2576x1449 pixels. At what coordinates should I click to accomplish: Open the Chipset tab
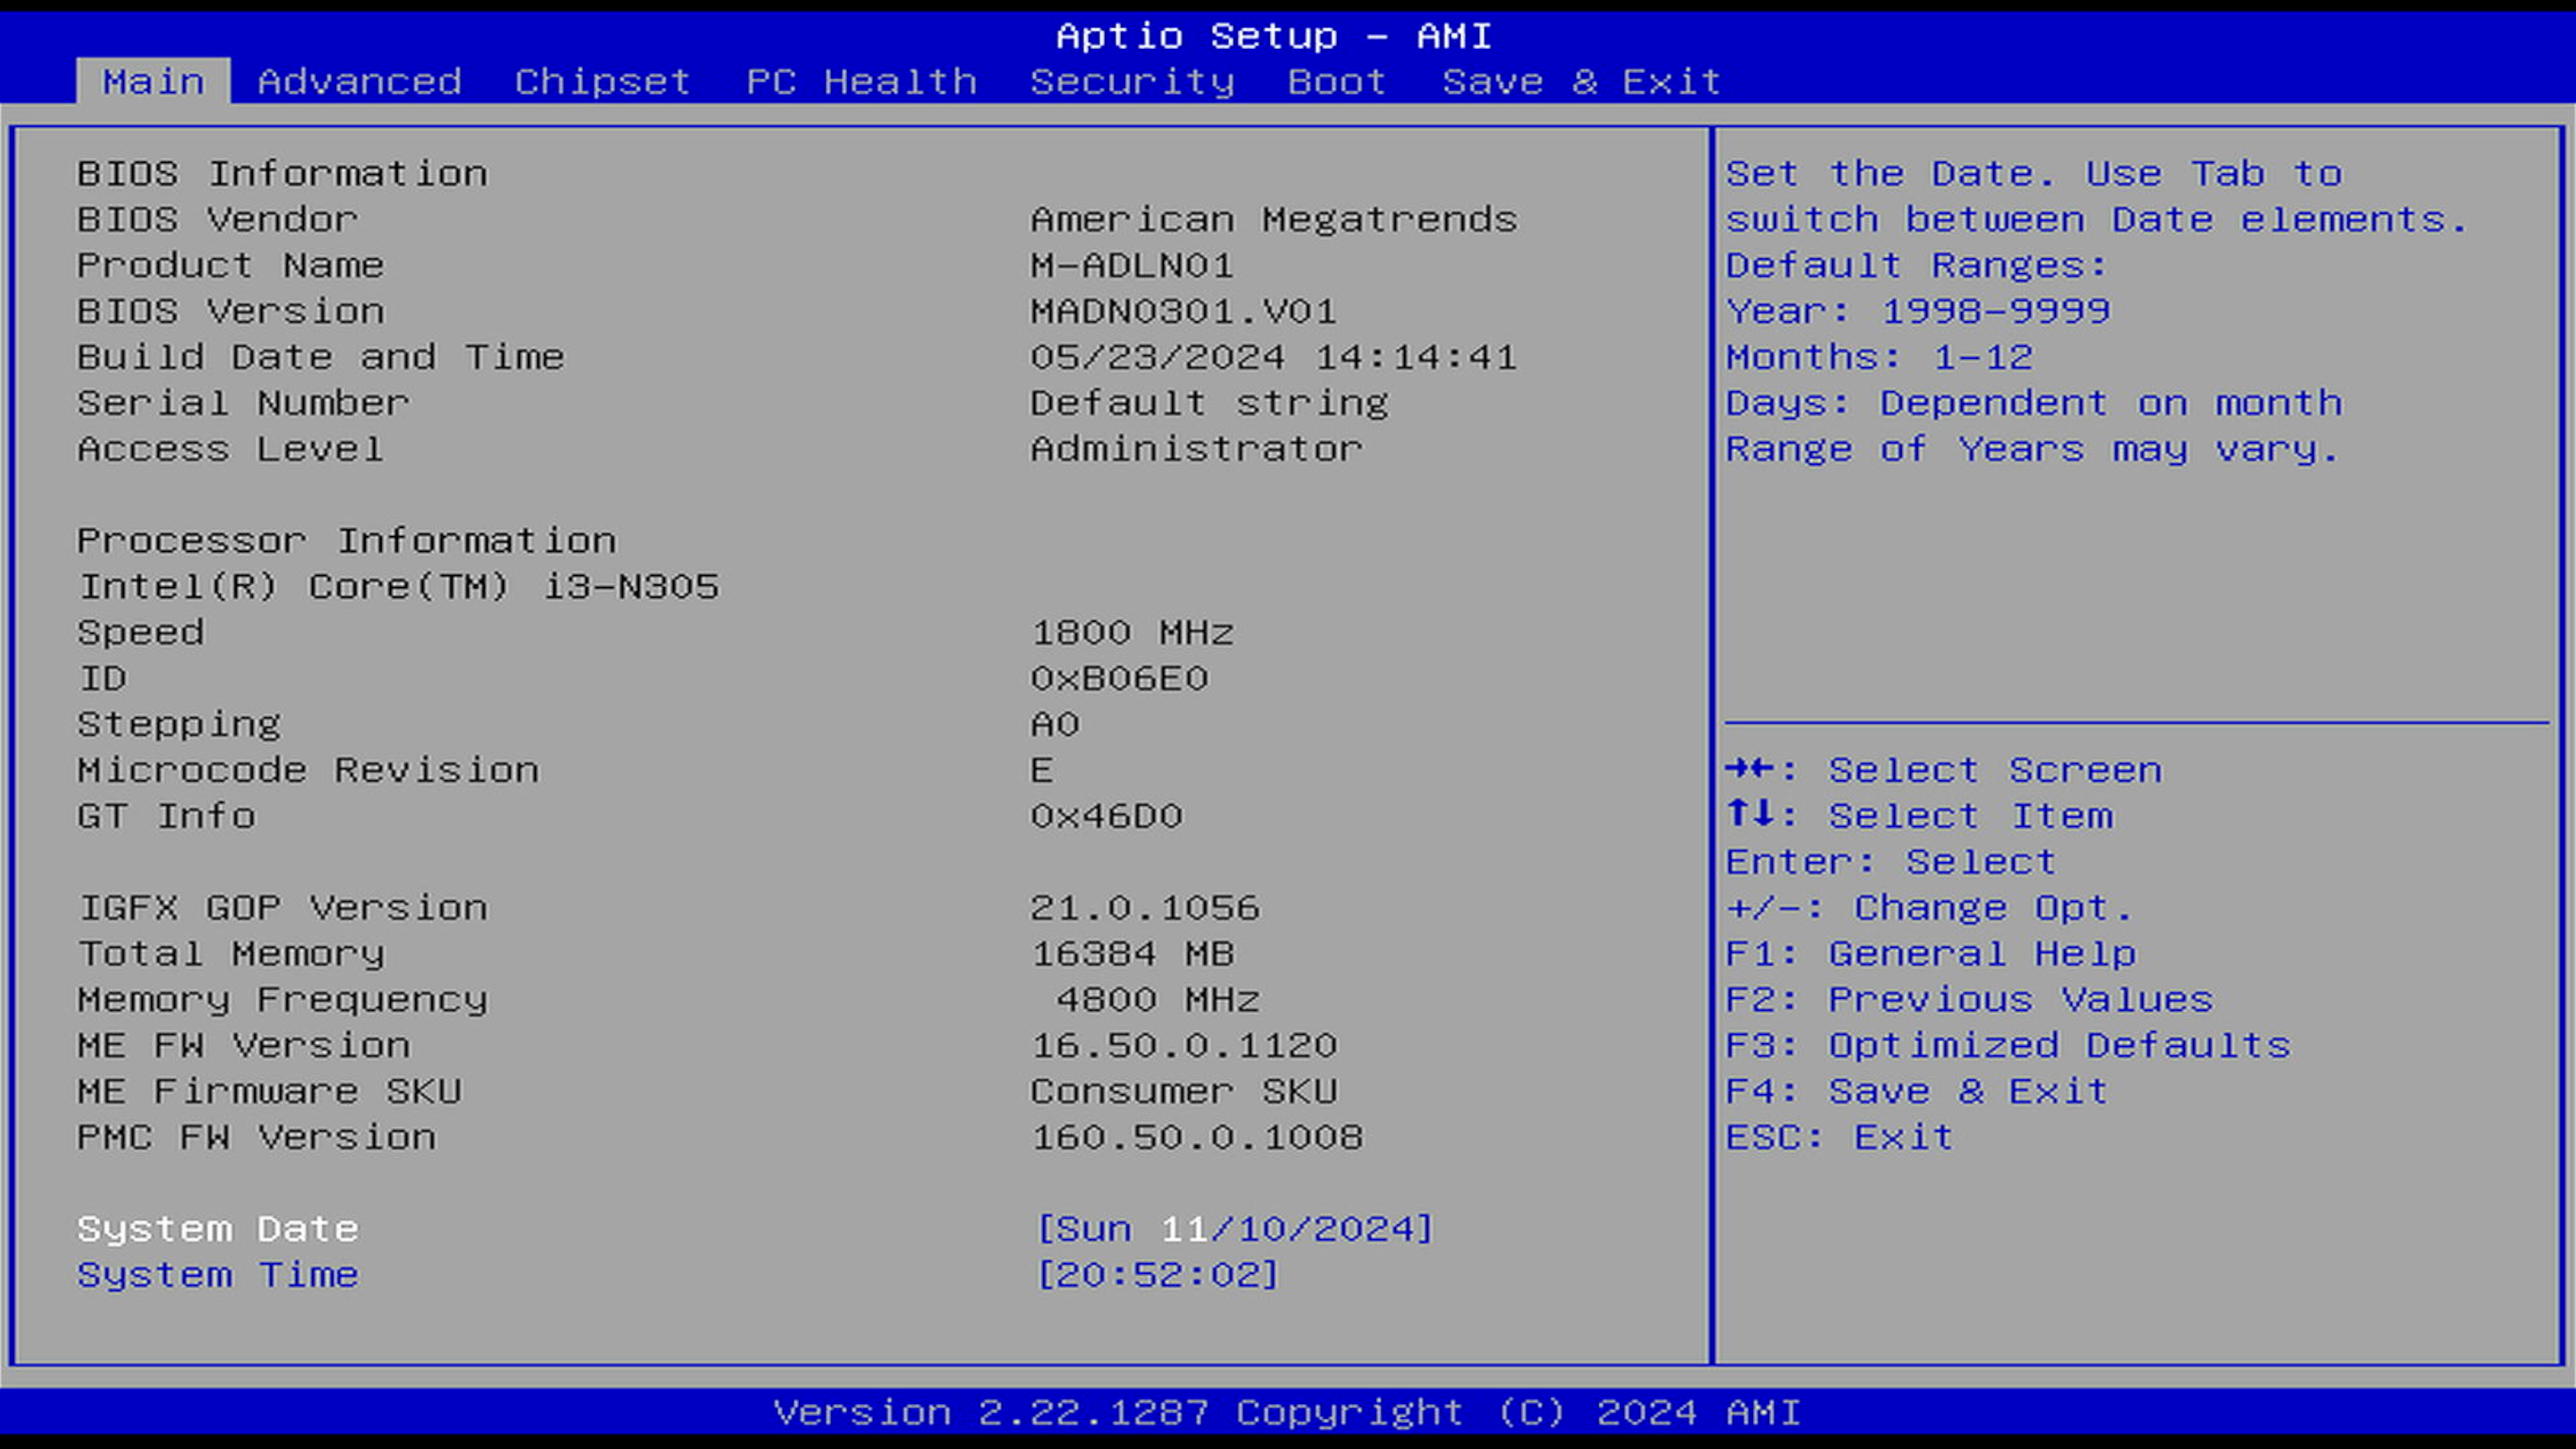coord(602,81)
